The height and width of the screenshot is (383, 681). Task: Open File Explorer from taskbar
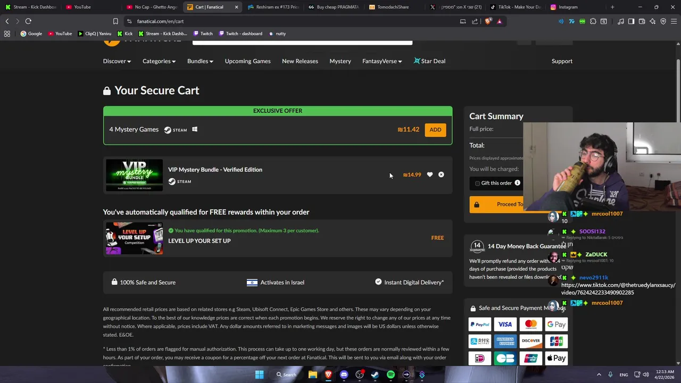click(x=313, y=374)
